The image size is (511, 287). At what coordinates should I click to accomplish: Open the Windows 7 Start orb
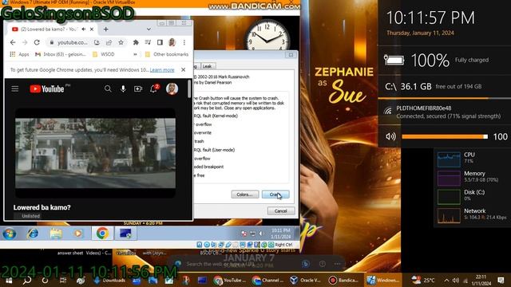(9, 234)
